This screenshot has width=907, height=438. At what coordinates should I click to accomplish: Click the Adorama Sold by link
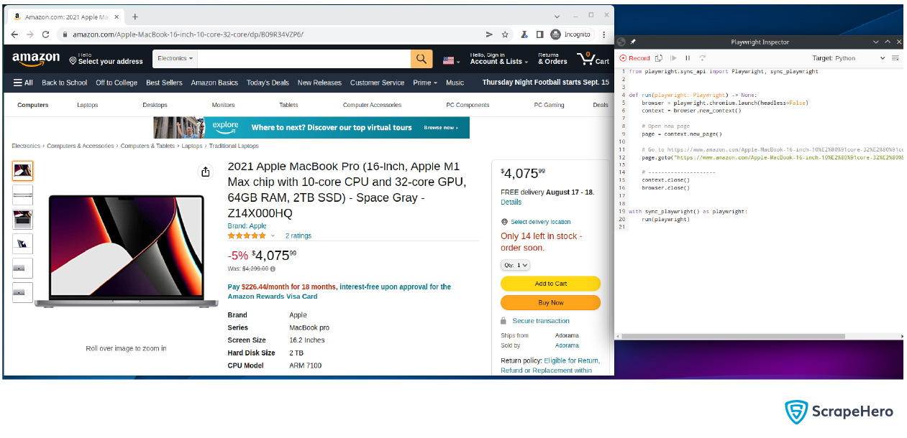(x=567, y=345)
